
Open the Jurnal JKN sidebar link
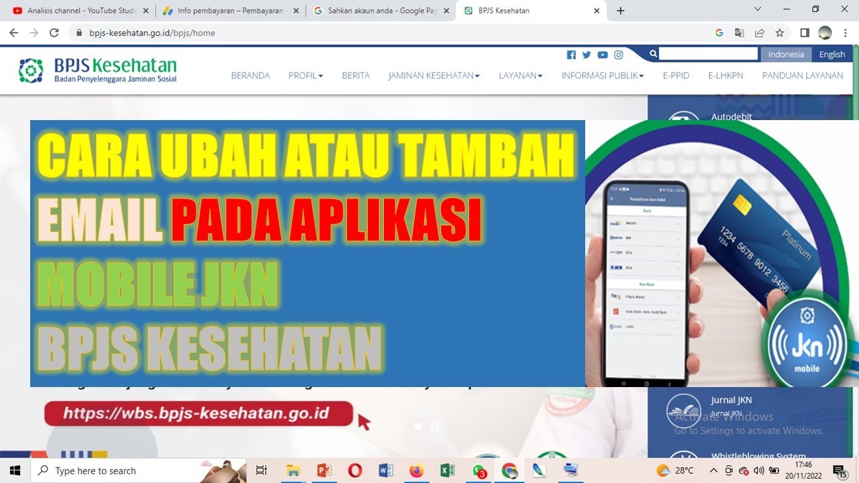coord(731,400)
